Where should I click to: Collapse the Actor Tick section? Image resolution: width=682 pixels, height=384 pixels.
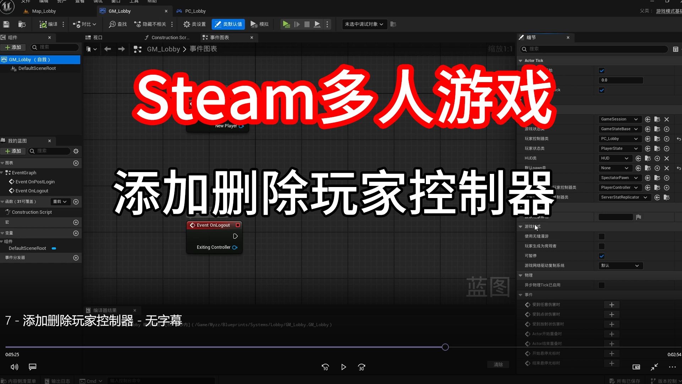click(x=521, y=61)
